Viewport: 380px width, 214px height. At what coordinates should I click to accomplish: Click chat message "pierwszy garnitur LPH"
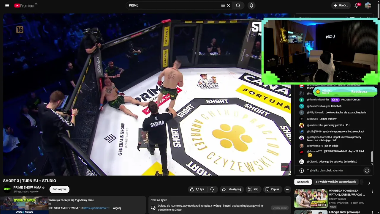pyautogui.click(x=337, y=125)
